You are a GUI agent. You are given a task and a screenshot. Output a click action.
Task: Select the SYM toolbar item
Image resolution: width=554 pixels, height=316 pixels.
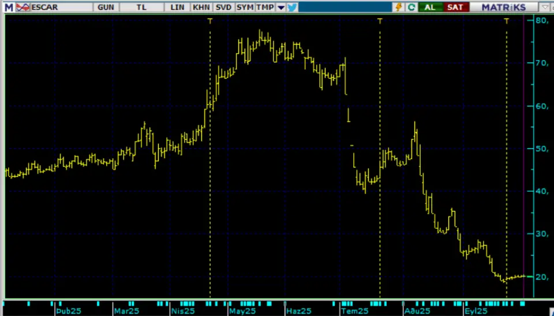click(x=245, y=7)
